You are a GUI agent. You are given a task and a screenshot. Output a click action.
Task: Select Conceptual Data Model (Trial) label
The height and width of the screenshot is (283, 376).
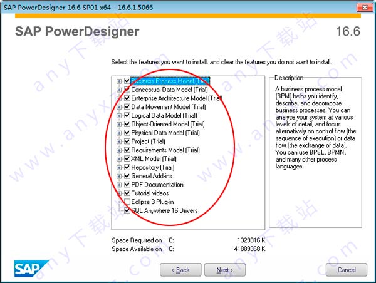[169, 90]
